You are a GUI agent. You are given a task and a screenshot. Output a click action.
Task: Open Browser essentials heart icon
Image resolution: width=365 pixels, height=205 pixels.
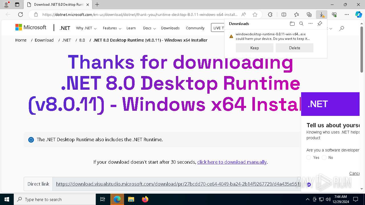334,15
